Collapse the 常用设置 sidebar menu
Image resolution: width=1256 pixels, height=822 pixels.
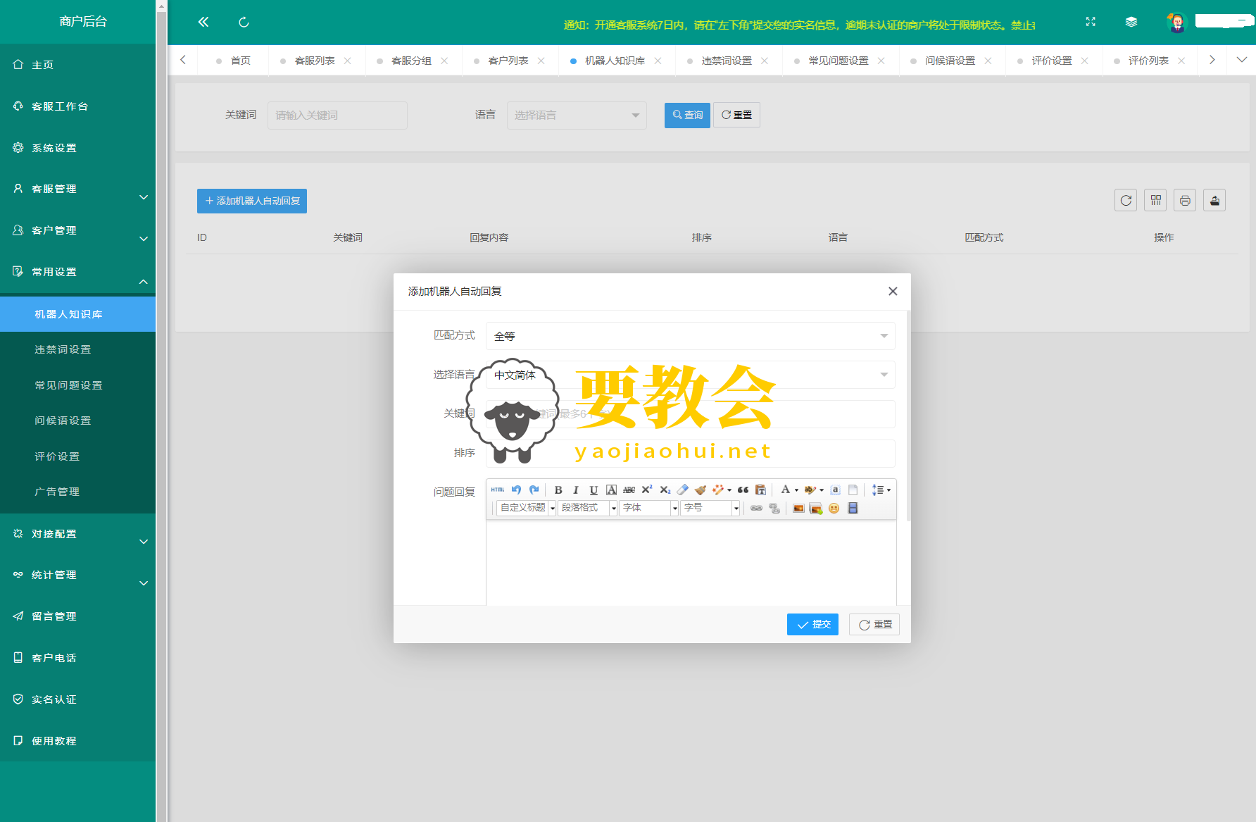pyautogui.click(x=77, y=272)
